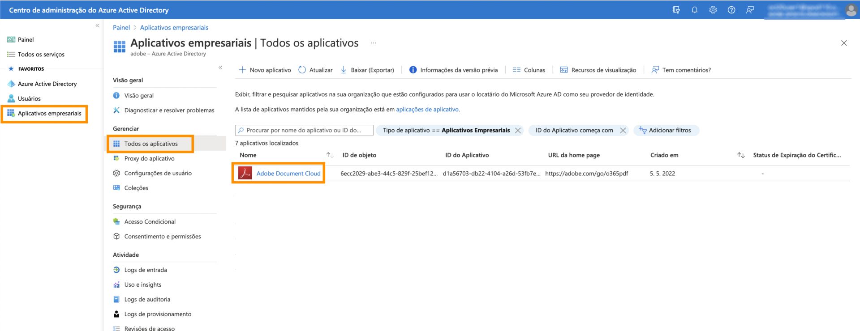
Task: Remove the Tipo de aplicativo filter
Action: pyautogui.click(x=518, y=130)
